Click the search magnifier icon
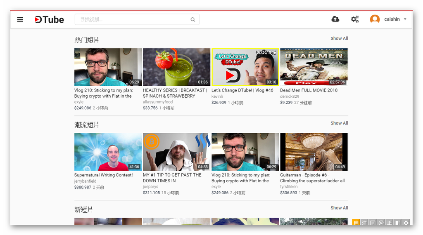423x235 pixels. [x=192, y=19]
